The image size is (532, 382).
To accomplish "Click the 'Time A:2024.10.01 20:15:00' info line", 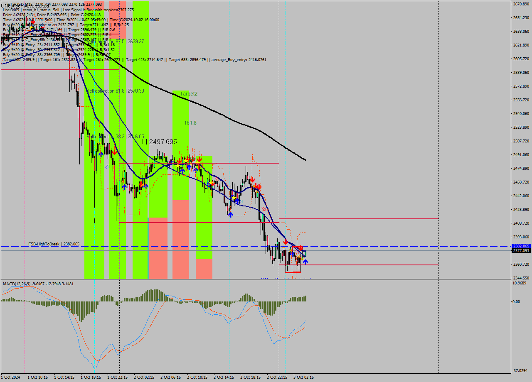I will (81, 20).
